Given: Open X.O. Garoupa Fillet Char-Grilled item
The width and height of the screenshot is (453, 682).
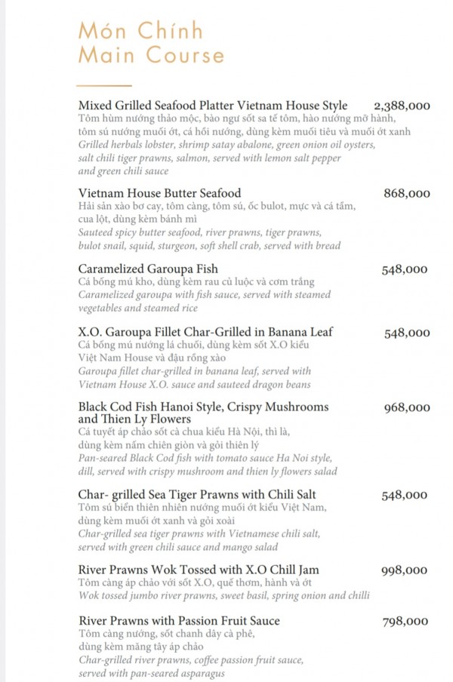Looking at the screenshot, I should click(205, 332).
